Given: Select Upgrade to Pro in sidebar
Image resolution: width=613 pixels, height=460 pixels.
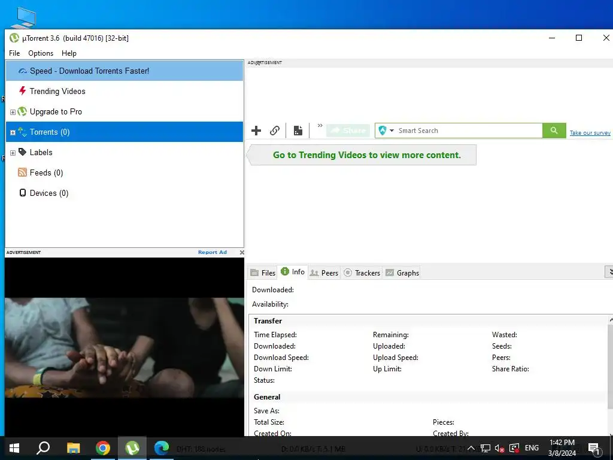Looking at the screenshot, I should pos(125,111).
